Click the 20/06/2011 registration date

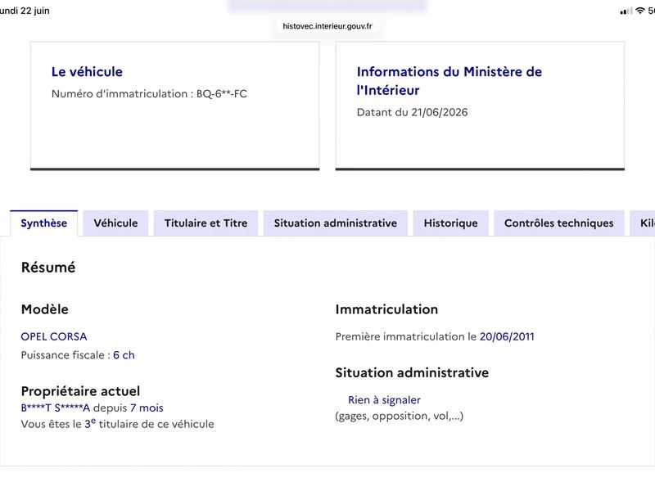(x=507, y=336)
